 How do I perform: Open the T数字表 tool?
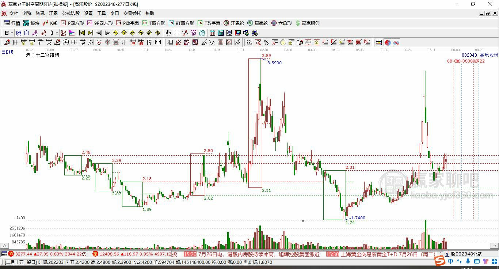point(209,23)
